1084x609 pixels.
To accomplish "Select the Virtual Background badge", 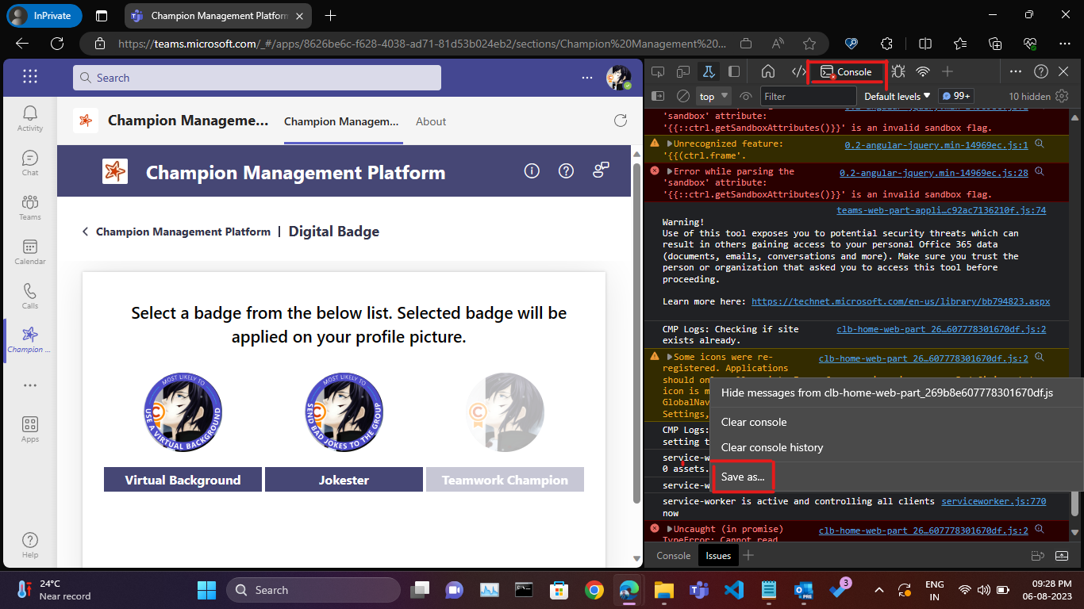I will 183,412.
